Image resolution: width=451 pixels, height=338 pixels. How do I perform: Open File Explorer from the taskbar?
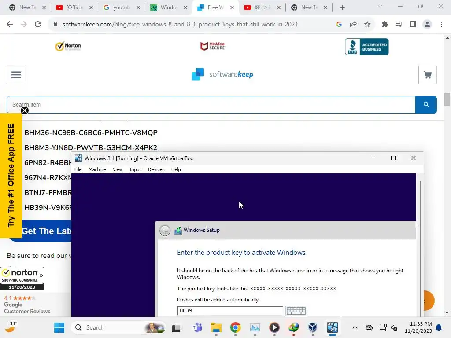pos(216,327)
